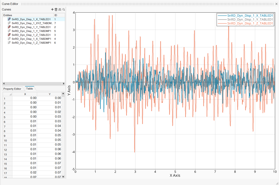Click the plus icon to add a curve
279x185 pixels.
tap(52, 10)
